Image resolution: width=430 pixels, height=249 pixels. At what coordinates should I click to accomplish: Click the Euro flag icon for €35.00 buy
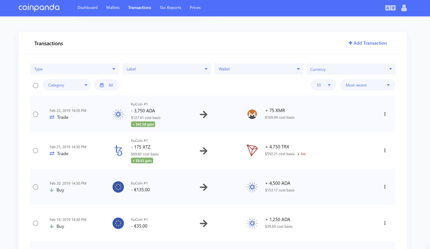(118, 223)
